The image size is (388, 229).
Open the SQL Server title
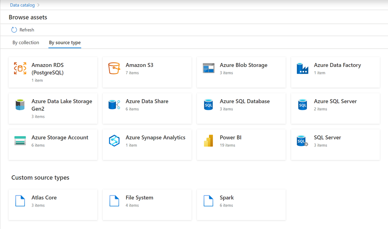[327, 137]
